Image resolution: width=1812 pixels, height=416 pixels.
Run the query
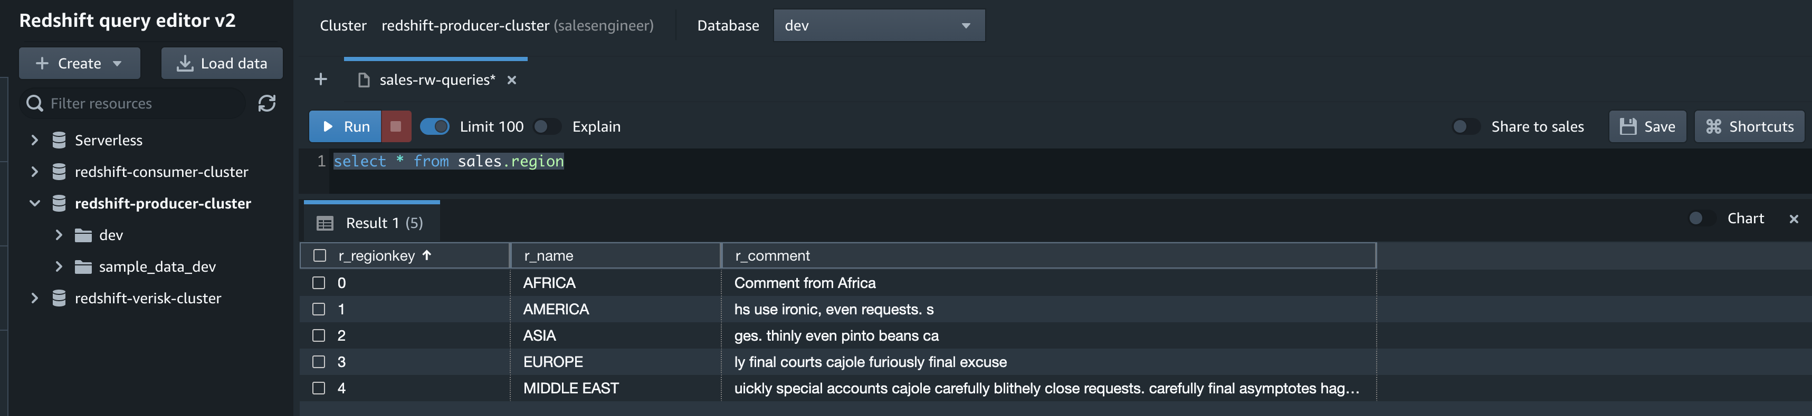click(346, 126)
